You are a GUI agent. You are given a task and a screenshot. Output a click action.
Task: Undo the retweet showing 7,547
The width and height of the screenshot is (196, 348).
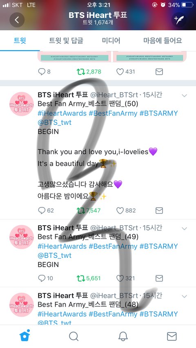[81, 211]
